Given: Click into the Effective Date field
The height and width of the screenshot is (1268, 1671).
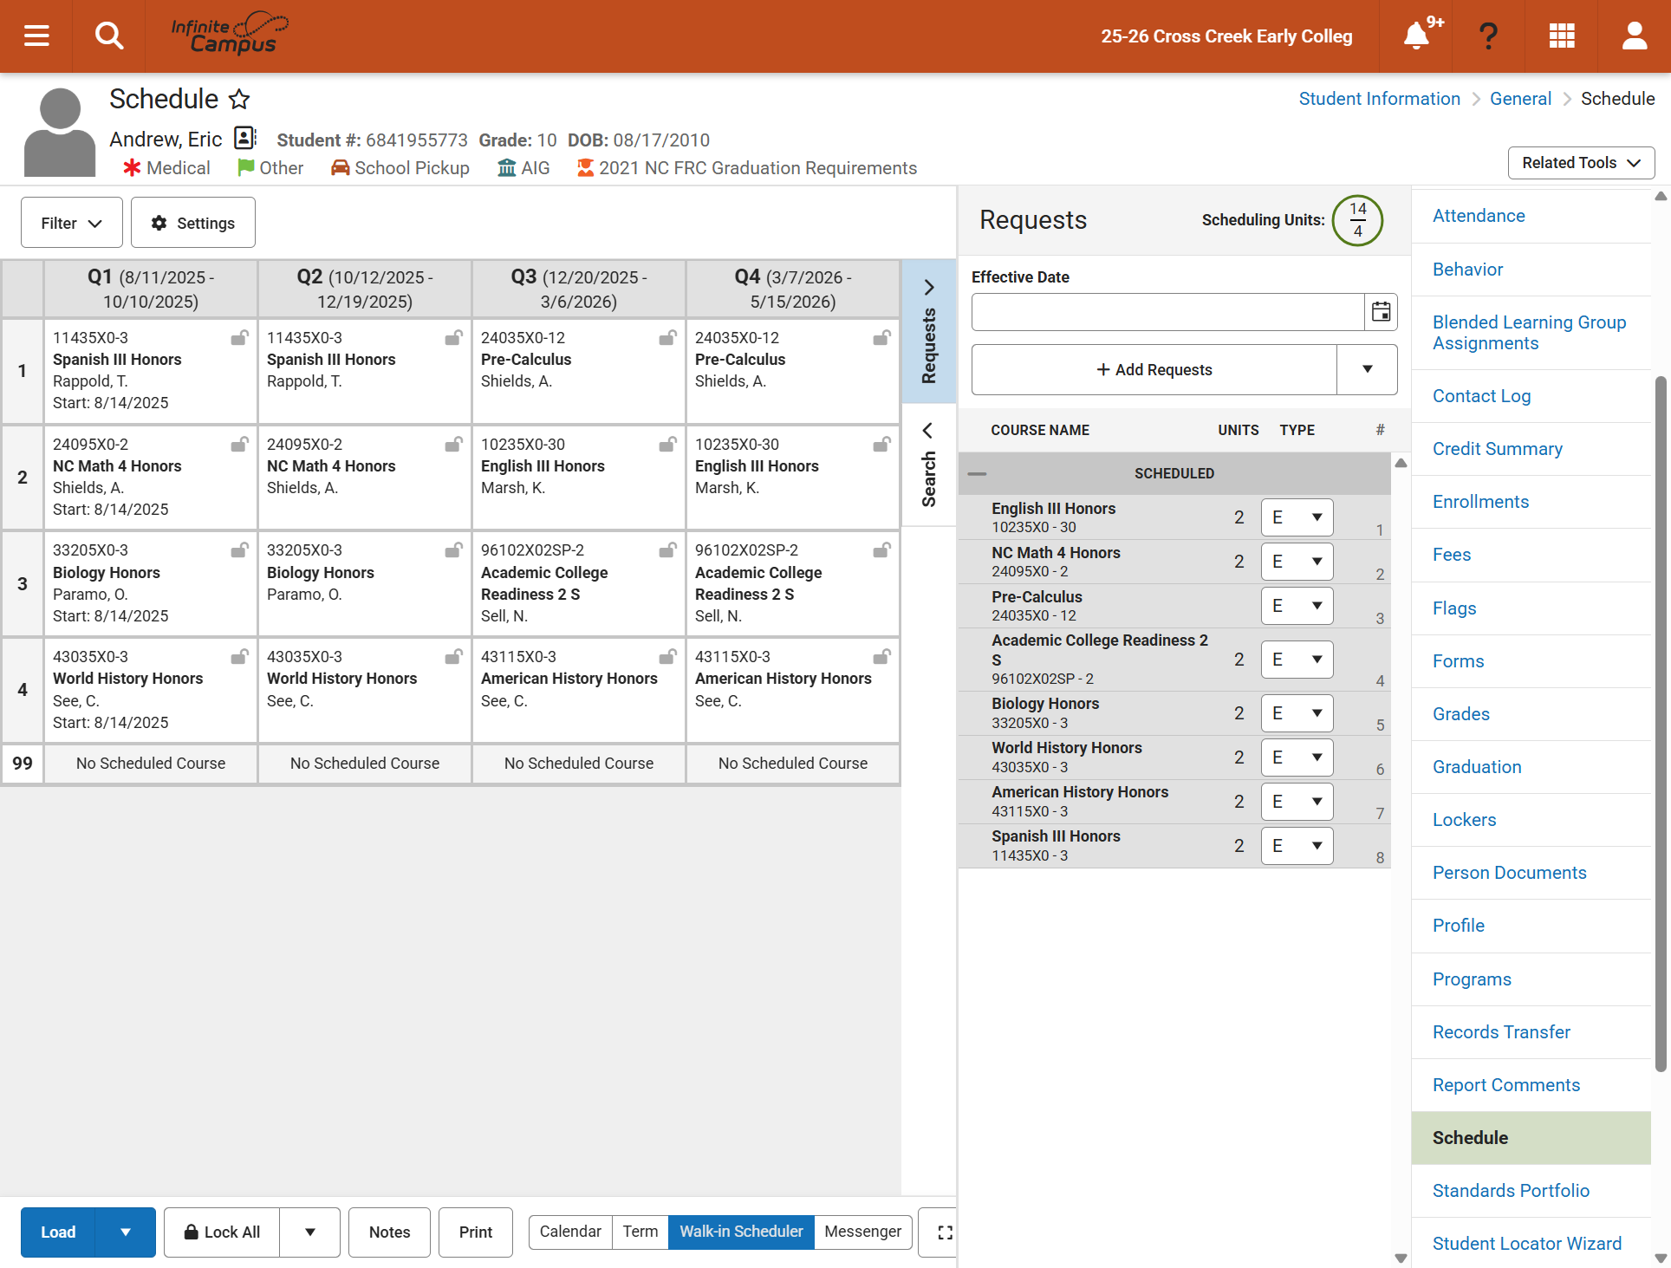Looking at the screenshot, I should 1167,312.
